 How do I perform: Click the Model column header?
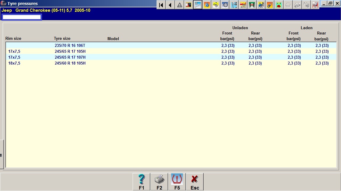[x=113, y=39]
